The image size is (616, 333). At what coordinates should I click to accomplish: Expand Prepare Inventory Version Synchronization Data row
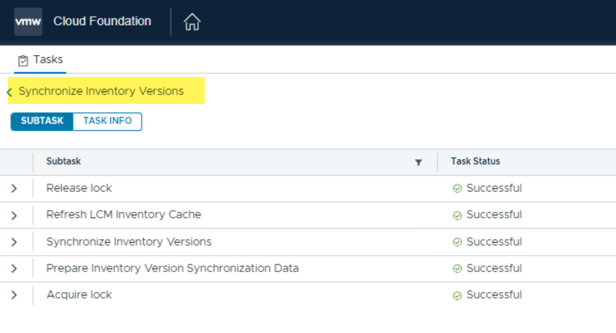tap(14, 268)
